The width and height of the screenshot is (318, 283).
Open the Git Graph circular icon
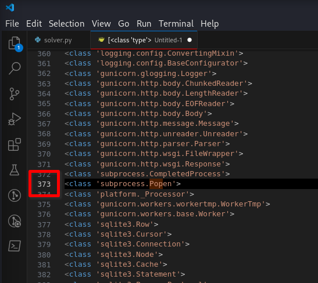pos(15,195)
